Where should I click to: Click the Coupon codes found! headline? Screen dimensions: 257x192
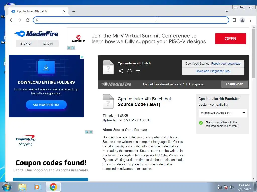tap(51, 163)
